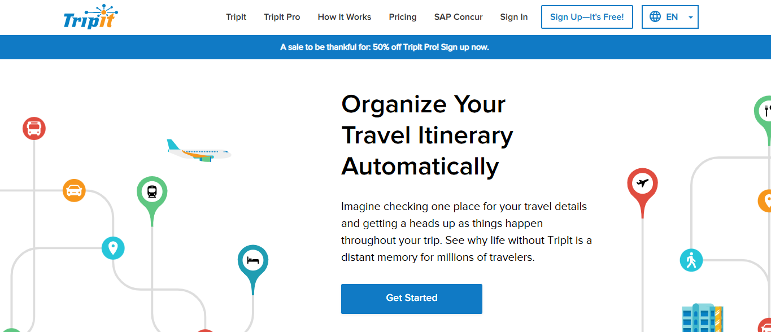The width and height of the screenshot is (771, 332).
Task: Click the Sign Up—It's Free button
Action: pos(587,17)
